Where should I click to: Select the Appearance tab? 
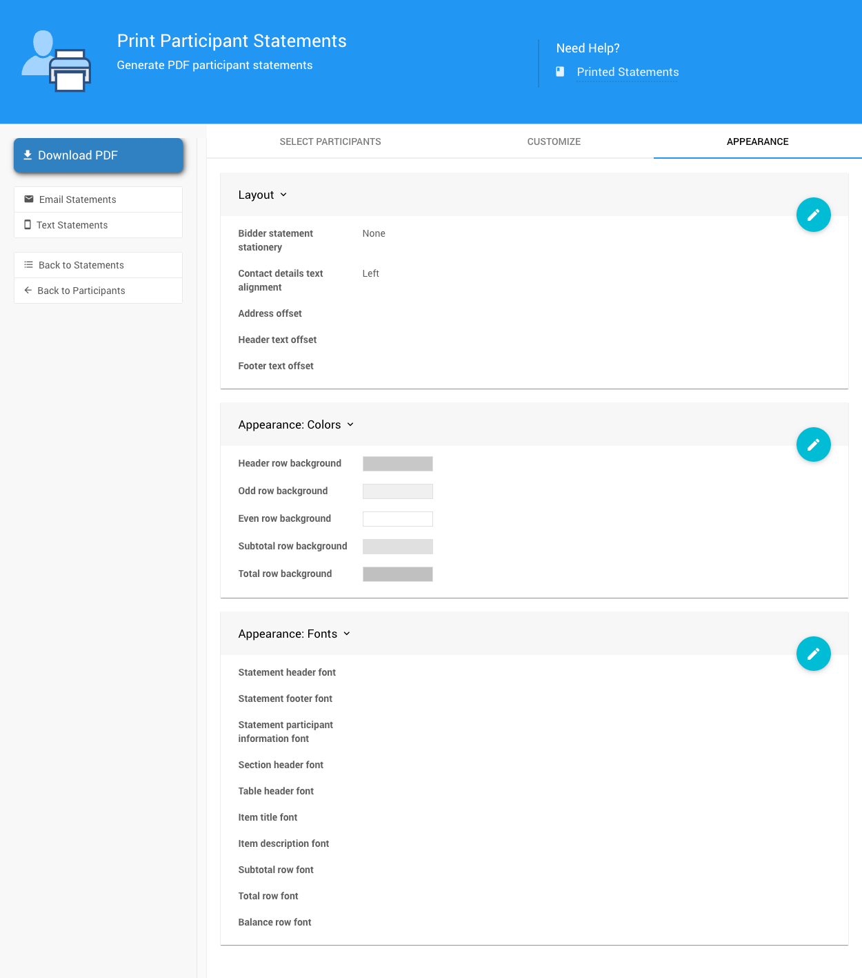coord(757,141)
